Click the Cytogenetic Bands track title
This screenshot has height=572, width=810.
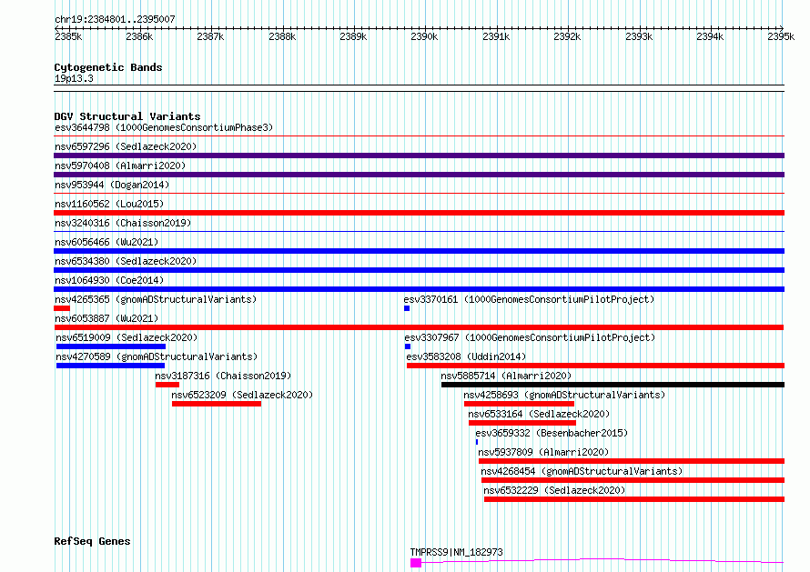(x=108, y=67)
